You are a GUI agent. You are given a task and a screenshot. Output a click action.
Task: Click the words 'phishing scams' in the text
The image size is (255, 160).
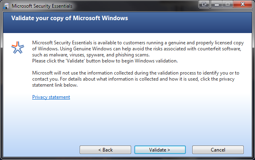(132, 55)
